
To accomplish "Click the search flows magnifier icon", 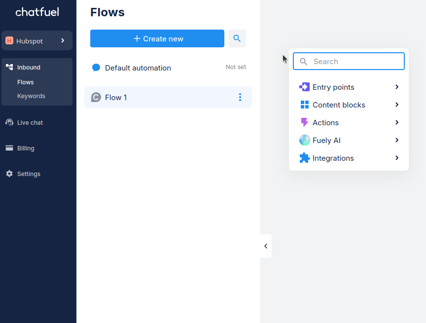I will coord(237,38).
